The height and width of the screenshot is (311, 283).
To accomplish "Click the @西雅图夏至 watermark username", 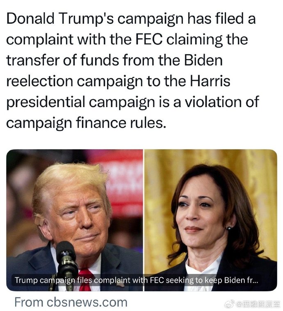I will [259, 304].
